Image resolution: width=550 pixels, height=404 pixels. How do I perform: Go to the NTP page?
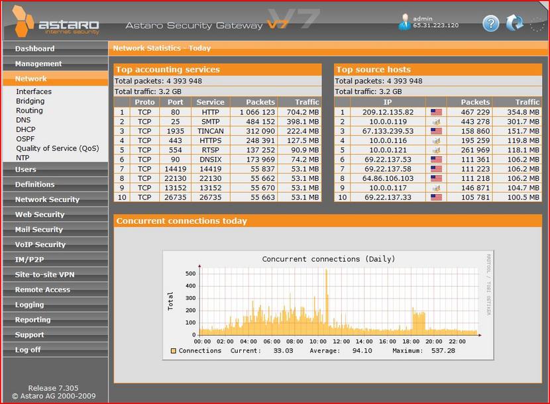click(x=23, y=158)
